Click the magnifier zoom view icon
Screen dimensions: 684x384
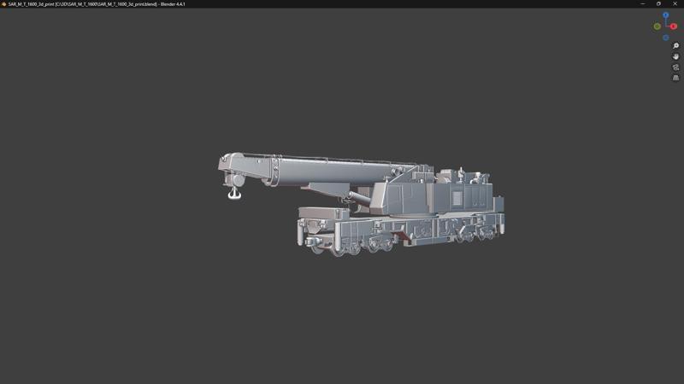[675, 46]
